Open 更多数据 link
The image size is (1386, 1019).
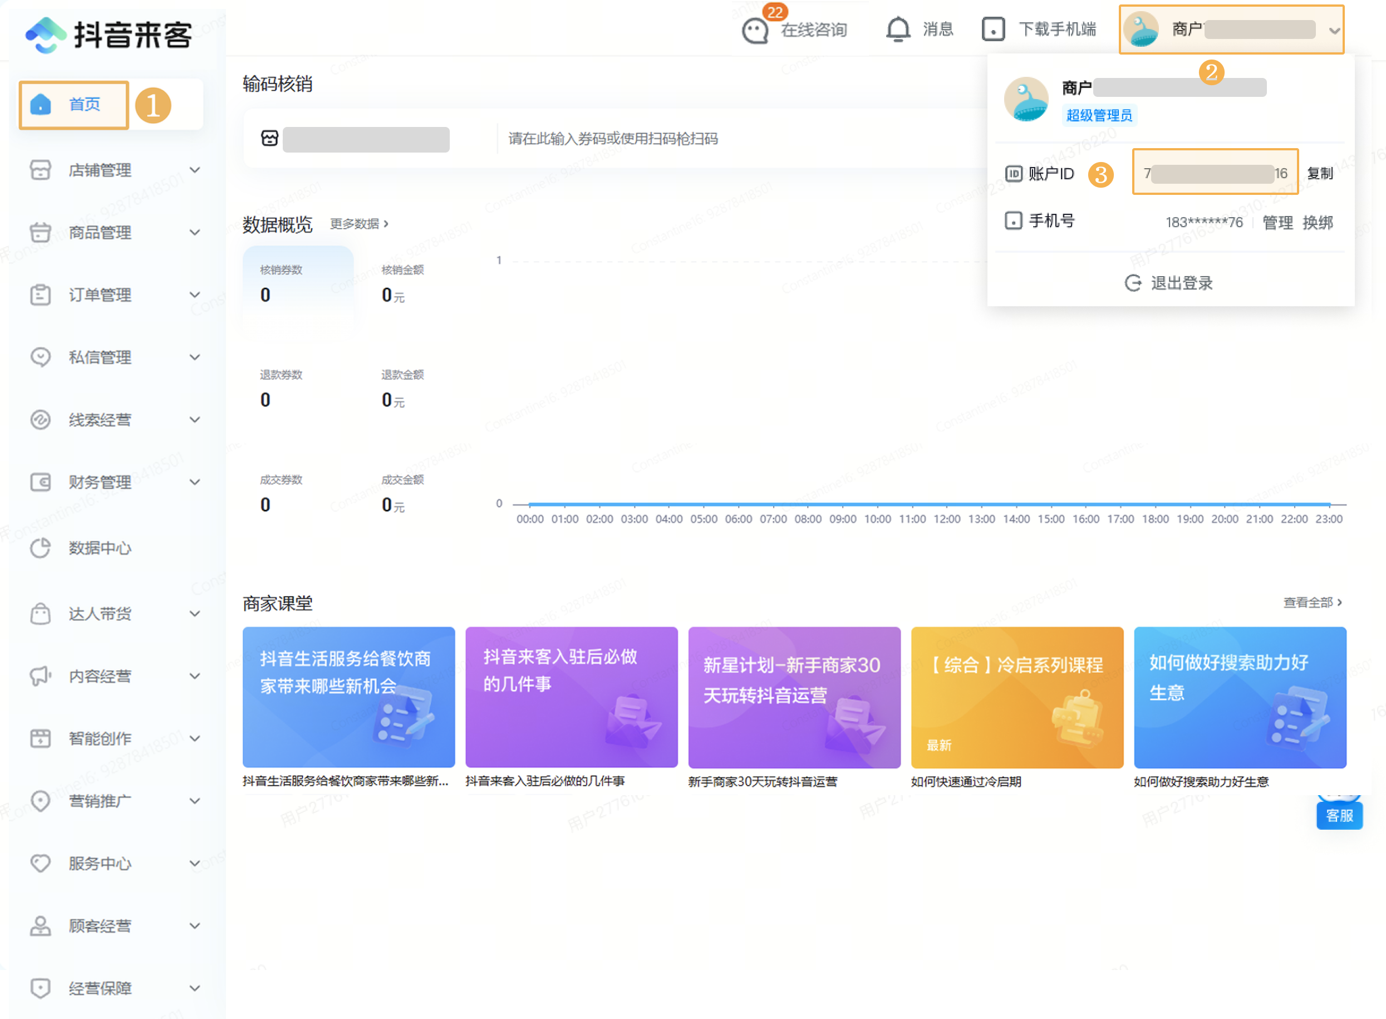pyautogui.click(x=359, y=223)
